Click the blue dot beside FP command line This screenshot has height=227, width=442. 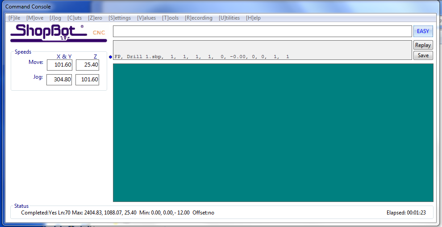coord(111,57)
